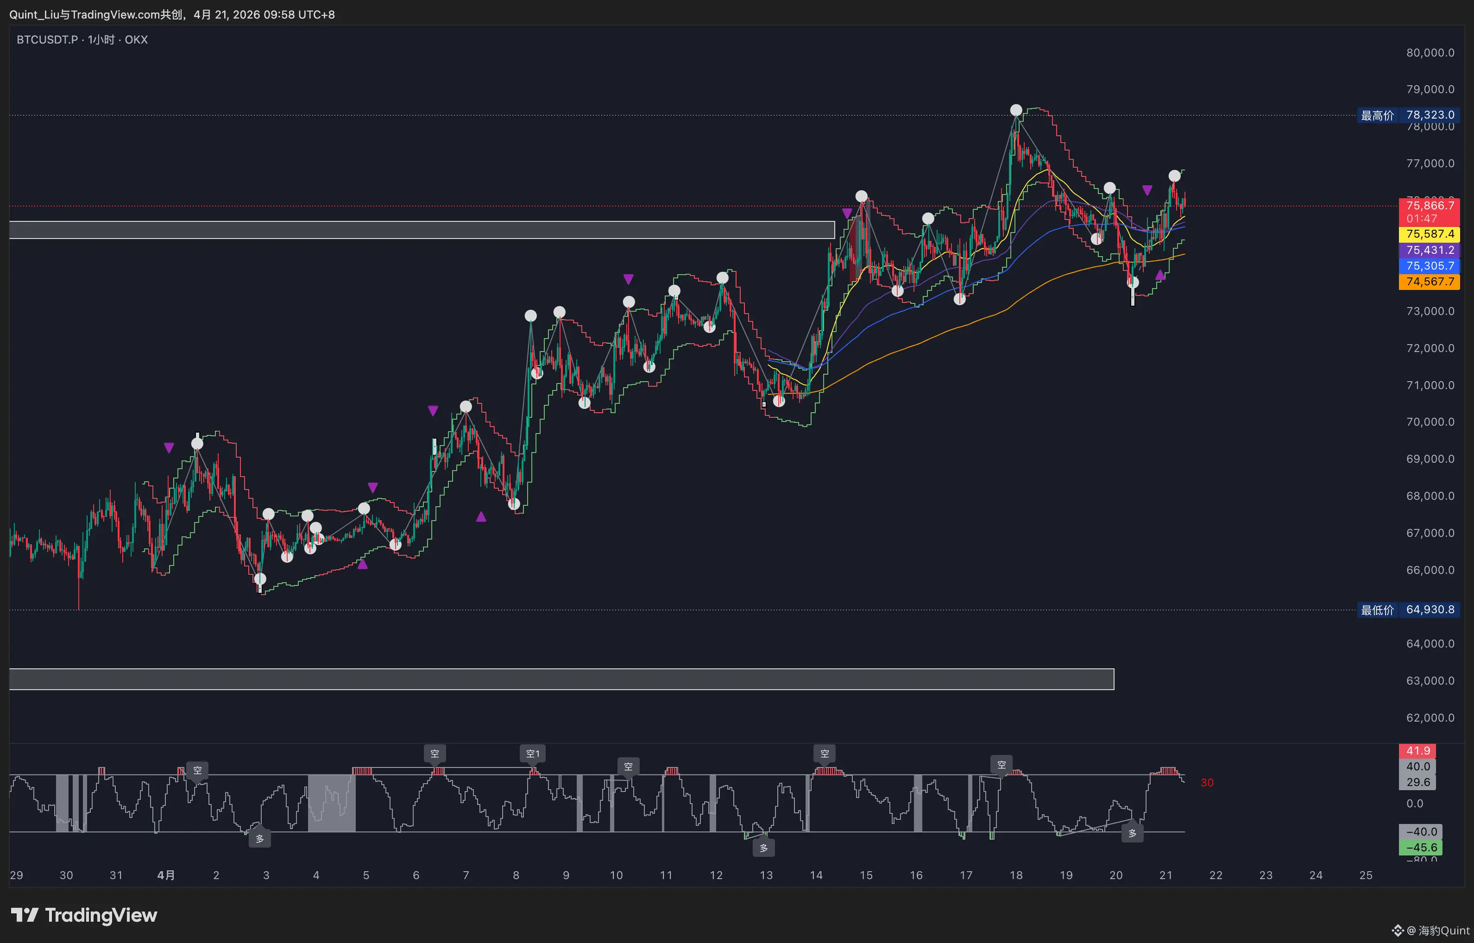Click the '4月' date label on time axis

click(x=166, y=875)
